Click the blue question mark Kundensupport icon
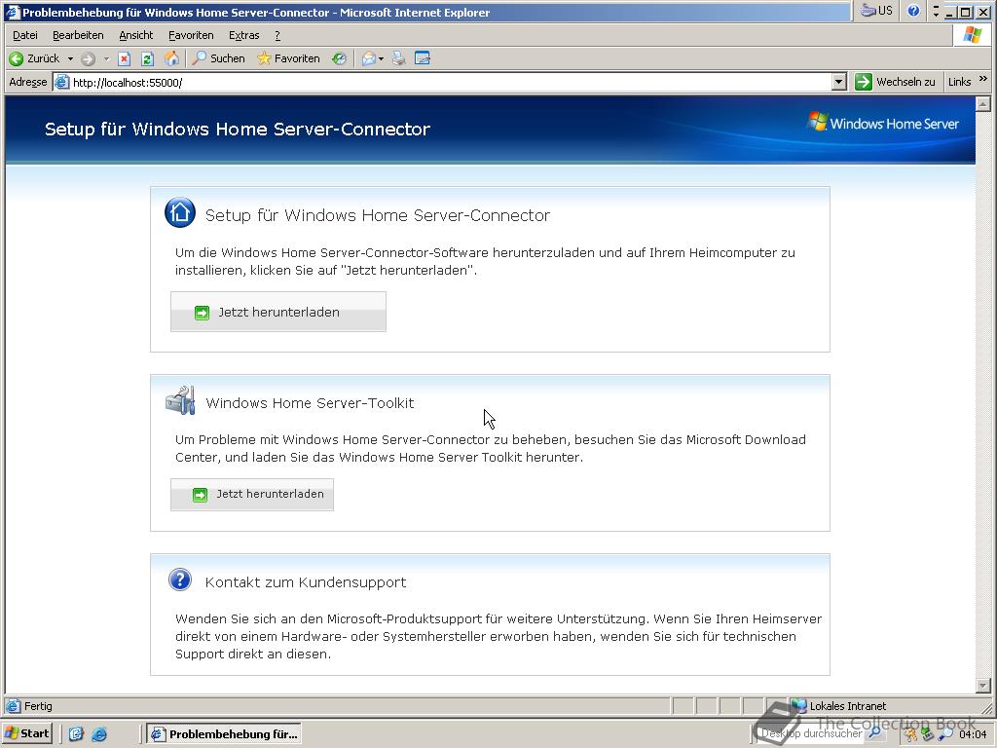 (x=180, y=580)
